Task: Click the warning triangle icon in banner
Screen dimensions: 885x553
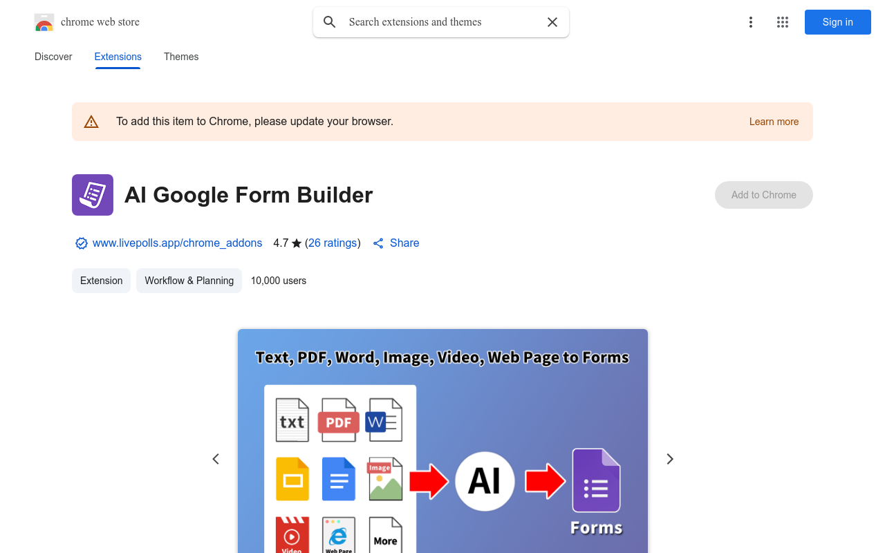Action: pyautogui.click(x=91, y=122)
